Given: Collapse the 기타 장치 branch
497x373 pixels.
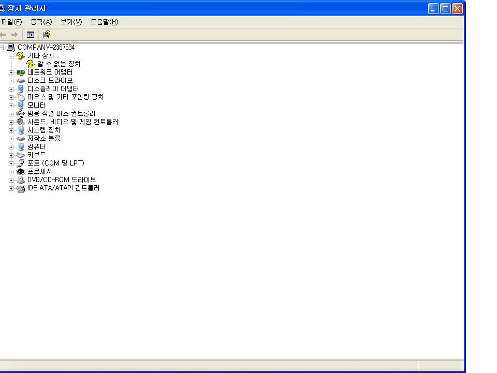Looking at the screenshot, I should point(11,56).
